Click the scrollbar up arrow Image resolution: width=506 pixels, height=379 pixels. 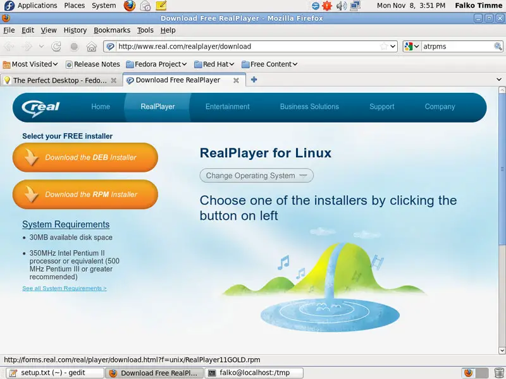tap(502, 90)
